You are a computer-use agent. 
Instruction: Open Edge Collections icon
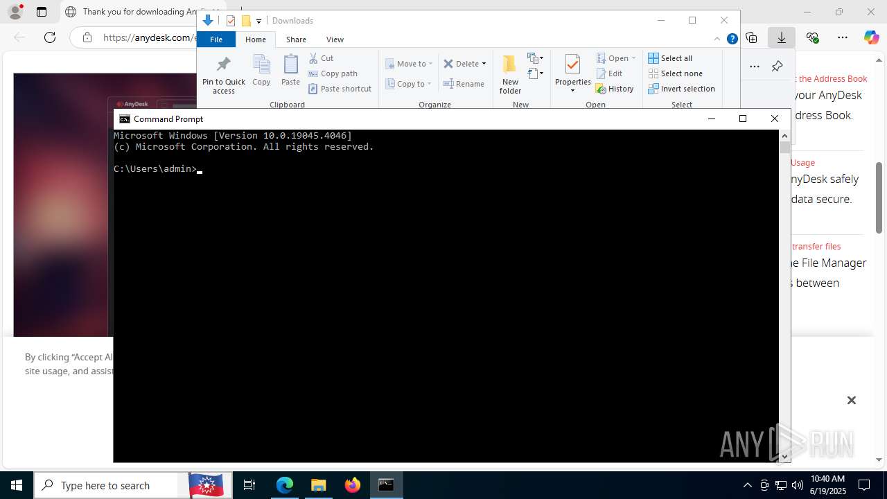[751, 37]
